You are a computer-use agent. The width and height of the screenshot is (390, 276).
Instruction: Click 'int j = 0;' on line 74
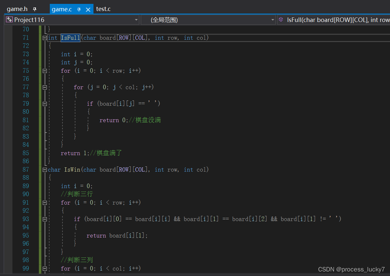[77, 62]
